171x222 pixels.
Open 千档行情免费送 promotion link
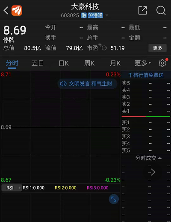click(146, 75)
